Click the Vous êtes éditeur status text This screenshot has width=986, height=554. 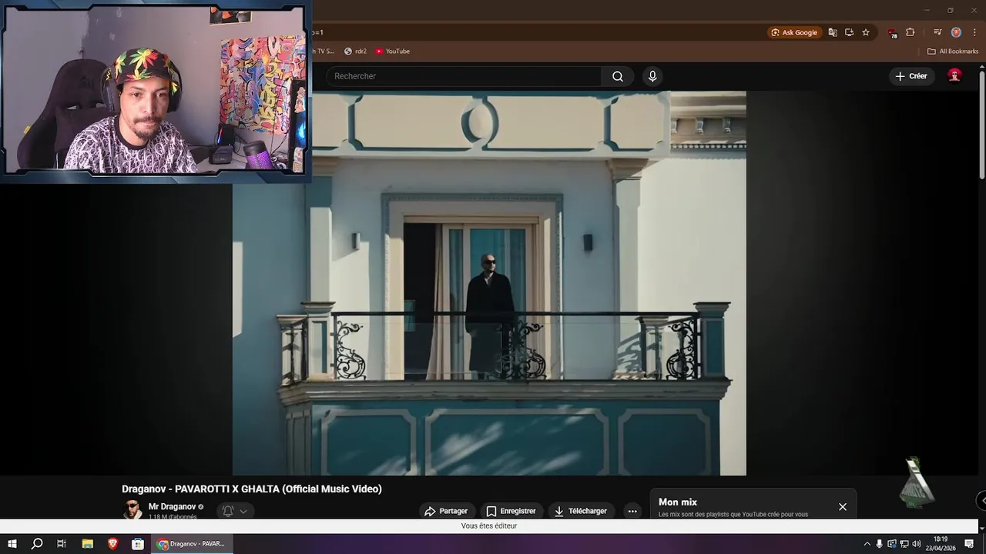coord(489,526)
